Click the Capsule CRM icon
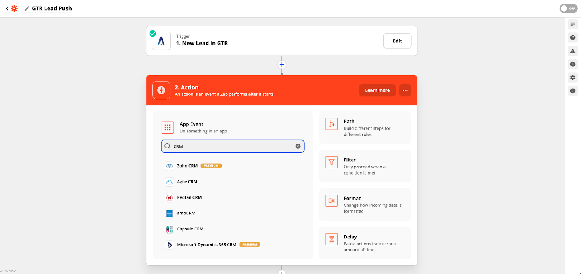581x274 pixels. click(x=170, y=229)
